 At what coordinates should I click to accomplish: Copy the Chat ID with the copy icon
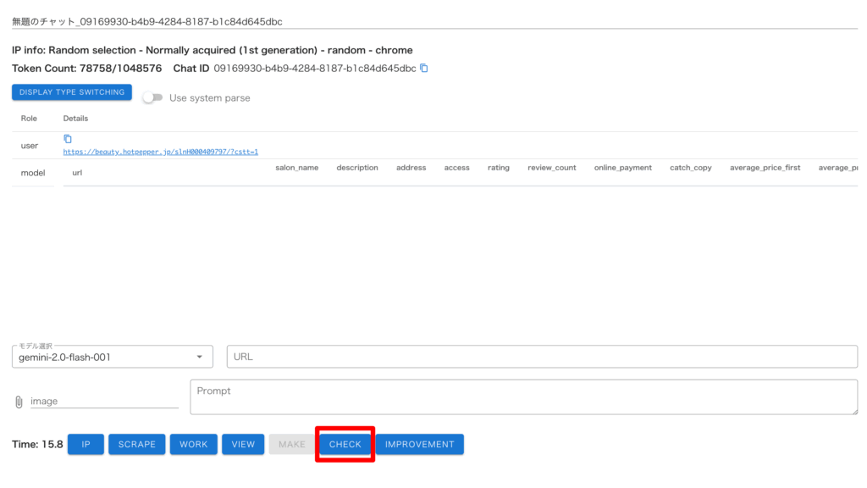(424, 68)
